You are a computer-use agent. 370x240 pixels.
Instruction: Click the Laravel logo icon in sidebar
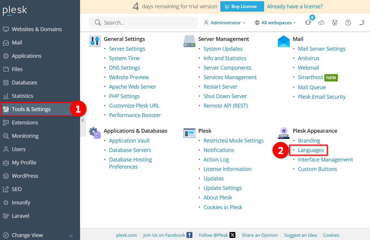coord(6,216)
